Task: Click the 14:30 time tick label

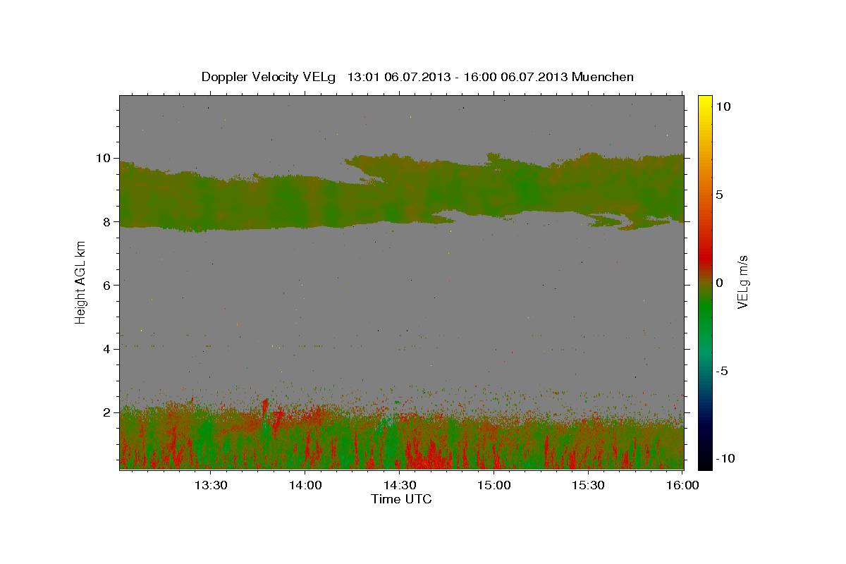Action: (x=399, y=485)
